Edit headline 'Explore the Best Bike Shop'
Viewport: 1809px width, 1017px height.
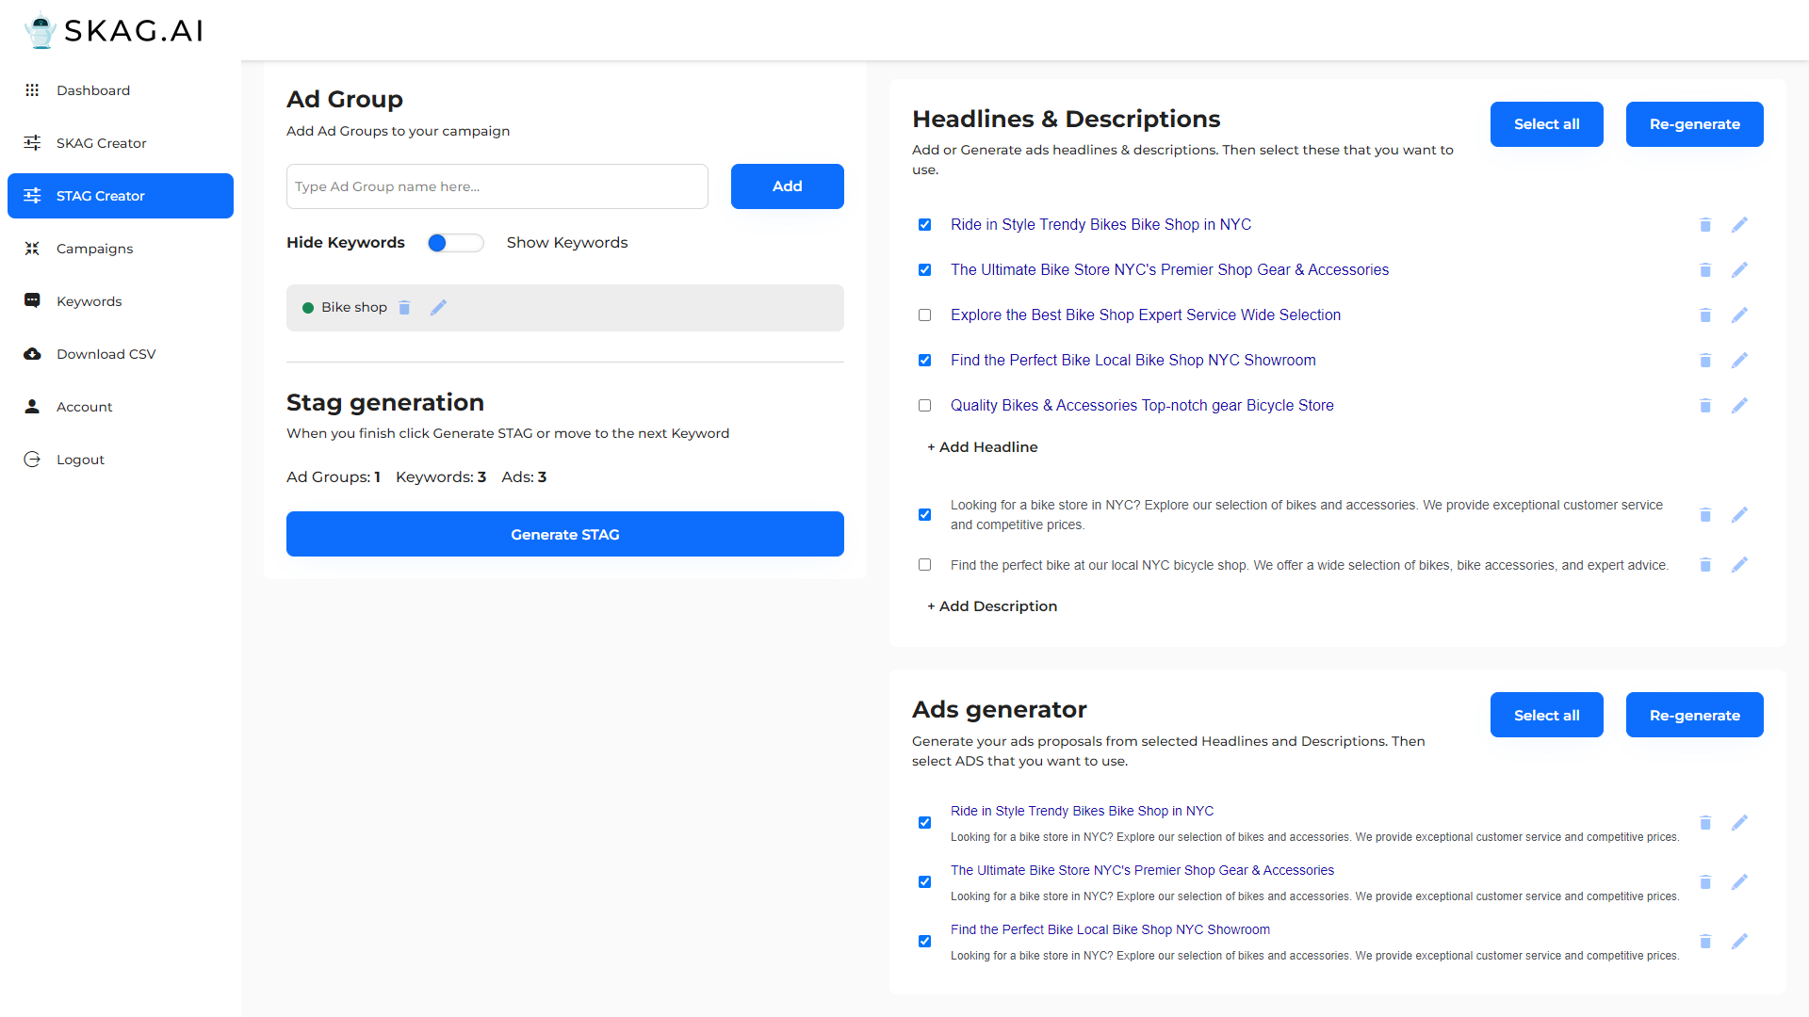pyautogui.click(x=1739, y=315)
